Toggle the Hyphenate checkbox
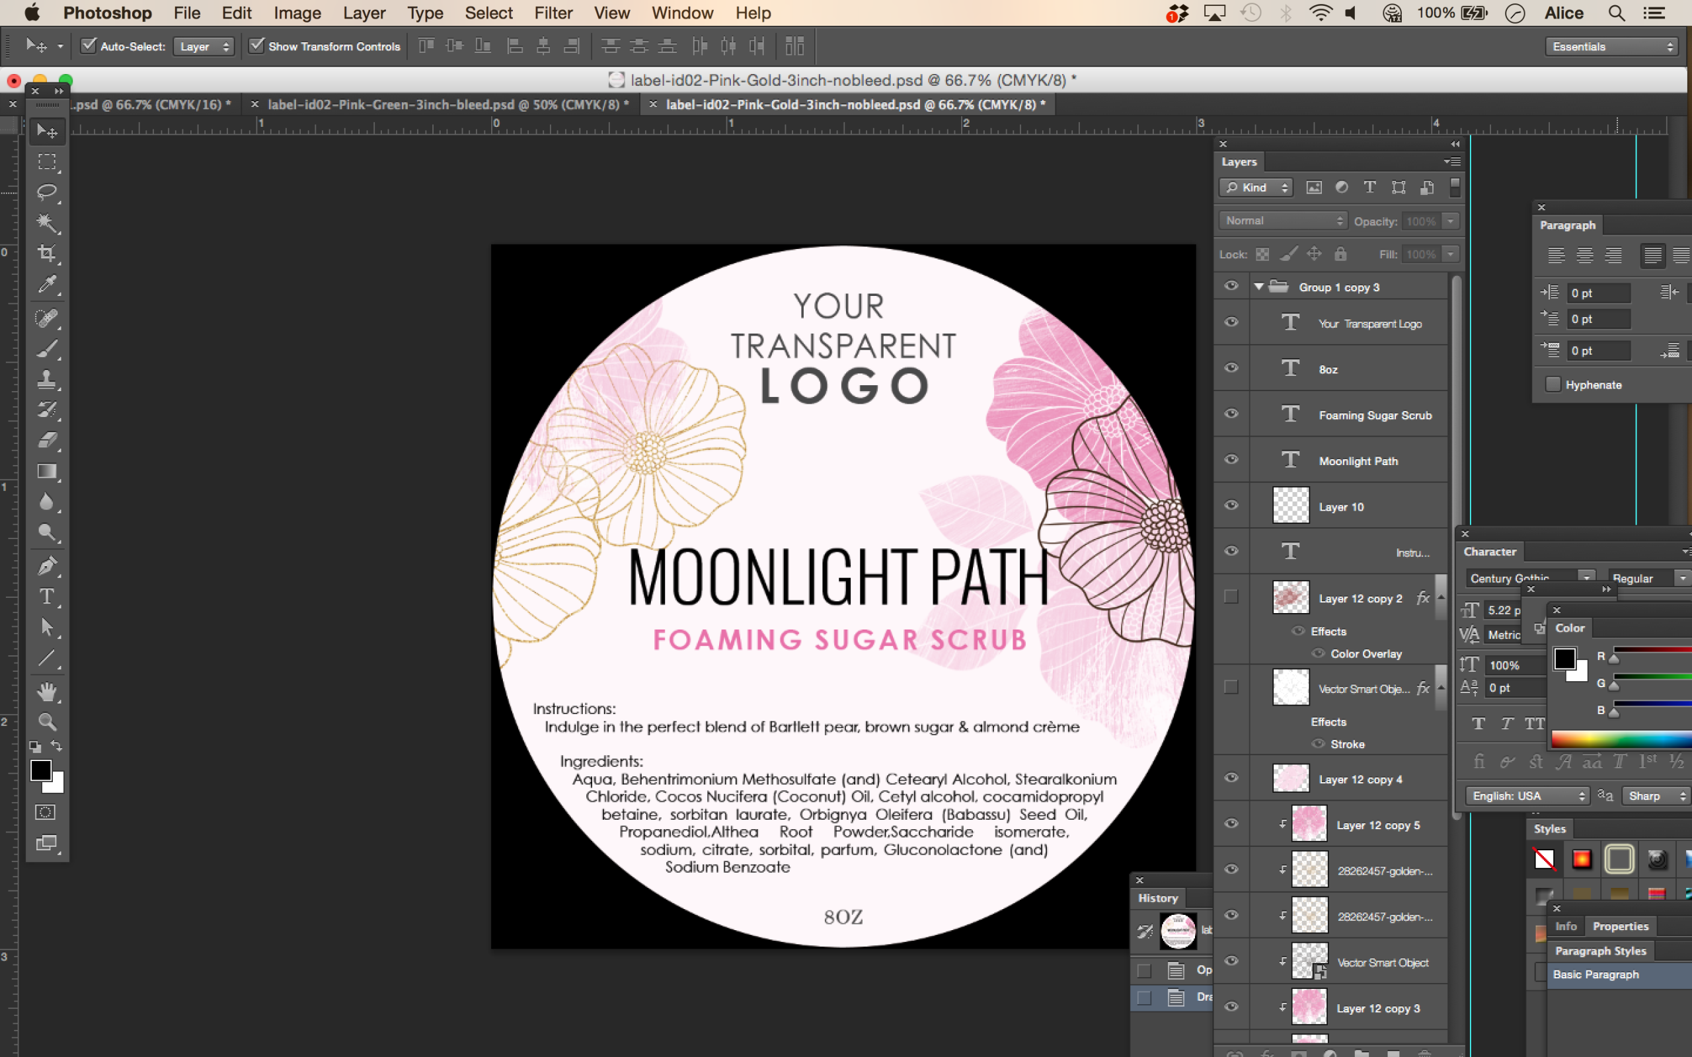Image resolution: width=1692 pixels, height=1057 pixels. 1553,384
